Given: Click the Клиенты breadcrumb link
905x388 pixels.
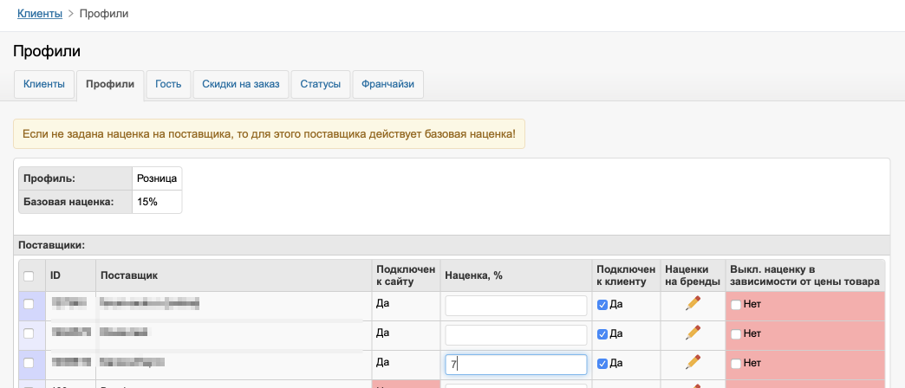Looking at the screenshot, I should tap(40, 13).
